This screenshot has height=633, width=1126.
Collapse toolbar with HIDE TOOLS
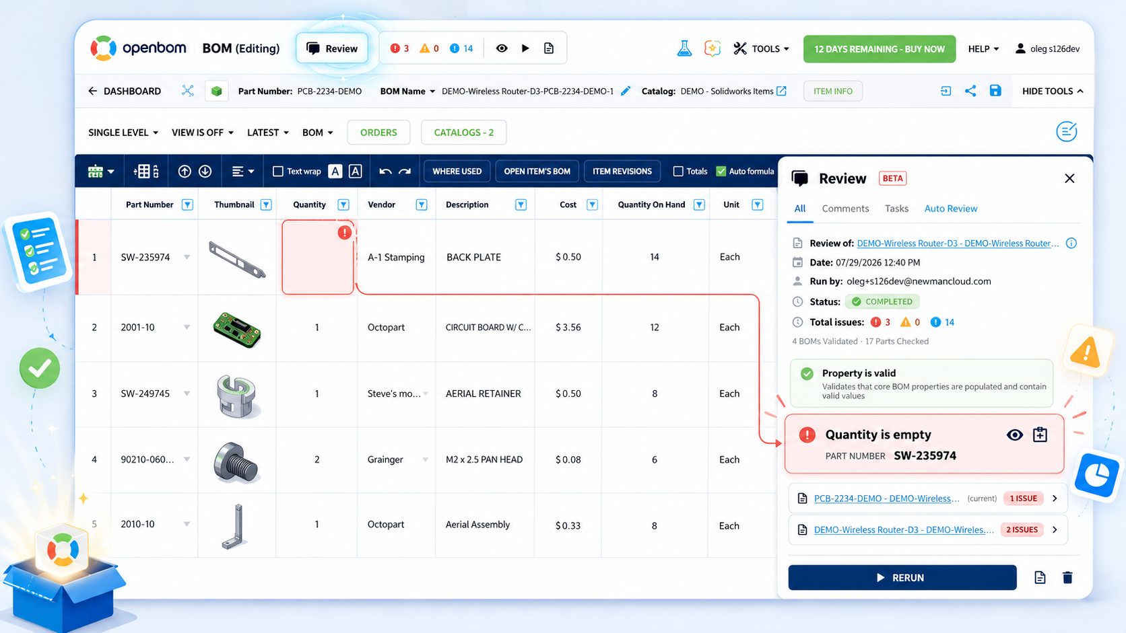pyautogui.click(x=1053, y=91)
